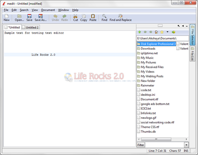The height and width of the screenshot is (155, 198).
Task: Open the Help menu
Action: pos(75,10)
